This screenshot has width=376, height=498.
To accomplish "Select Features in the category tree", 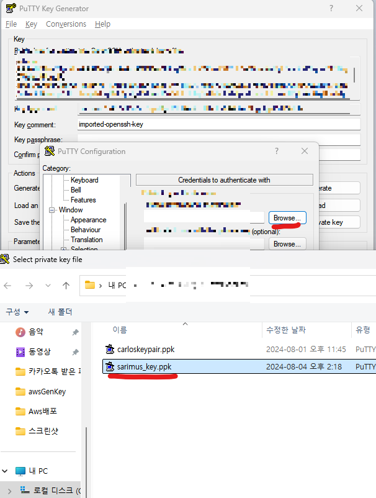I will [x=83, y=200].
